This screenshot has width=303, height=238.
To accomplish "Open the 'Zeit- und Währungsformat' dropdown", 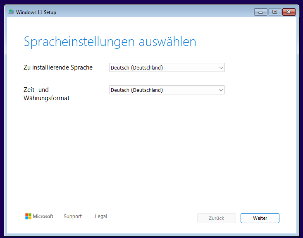I will [167, 90].
